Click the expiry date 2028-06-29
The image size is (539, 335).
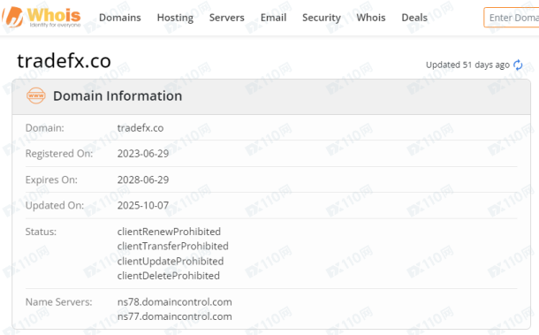[x=143, y=179]
